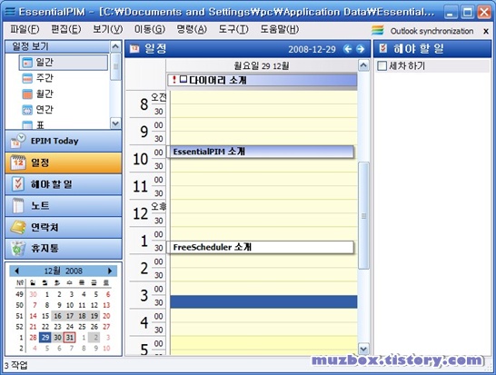
Task: Open the 도구(T) menu
Action: tap(233, 29)
